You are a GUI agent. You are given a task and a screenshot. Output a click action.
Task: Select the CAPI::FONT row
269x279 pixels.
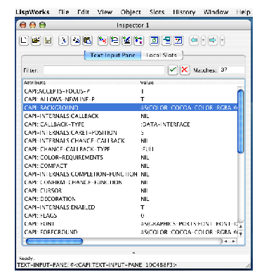click(x=130, y=223)
